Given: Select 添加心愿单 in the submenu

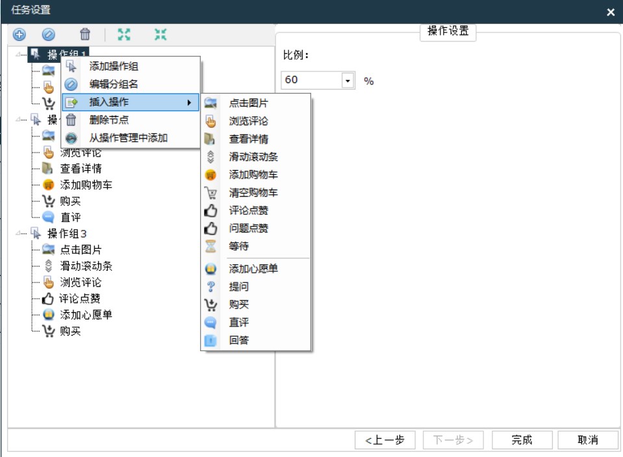Looking at the screenshot, I should (256, 269).
